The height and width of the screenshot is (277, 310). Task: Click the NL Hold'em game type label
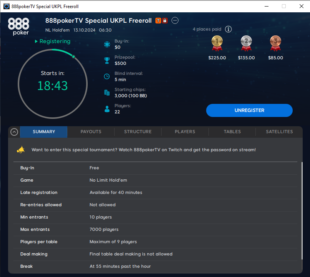pyautogui.click(x=57, y=30)
